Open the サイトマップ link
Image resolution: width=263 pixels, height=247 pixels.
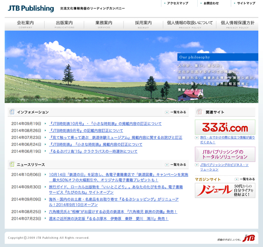point(245,3)
